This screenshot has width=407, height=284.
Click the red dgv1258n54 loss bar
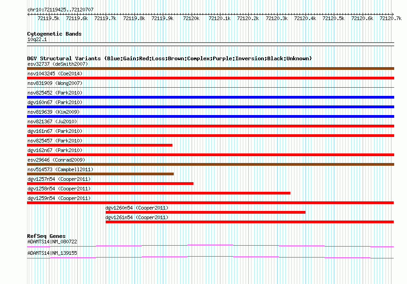[159, 193]
